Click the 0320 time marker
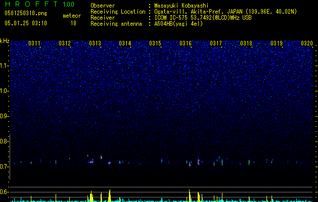 (307, 43)
